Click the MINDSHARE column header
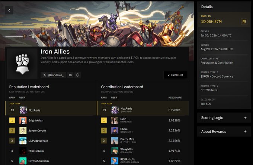 point(175,97)
